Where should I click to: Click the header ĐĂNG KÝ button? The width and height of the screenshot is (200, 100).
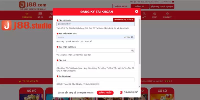tap(140, 6)
